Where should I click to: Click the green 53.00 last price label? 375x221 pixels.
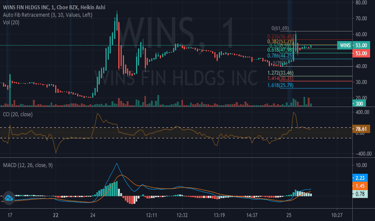(x=361, y=45)
